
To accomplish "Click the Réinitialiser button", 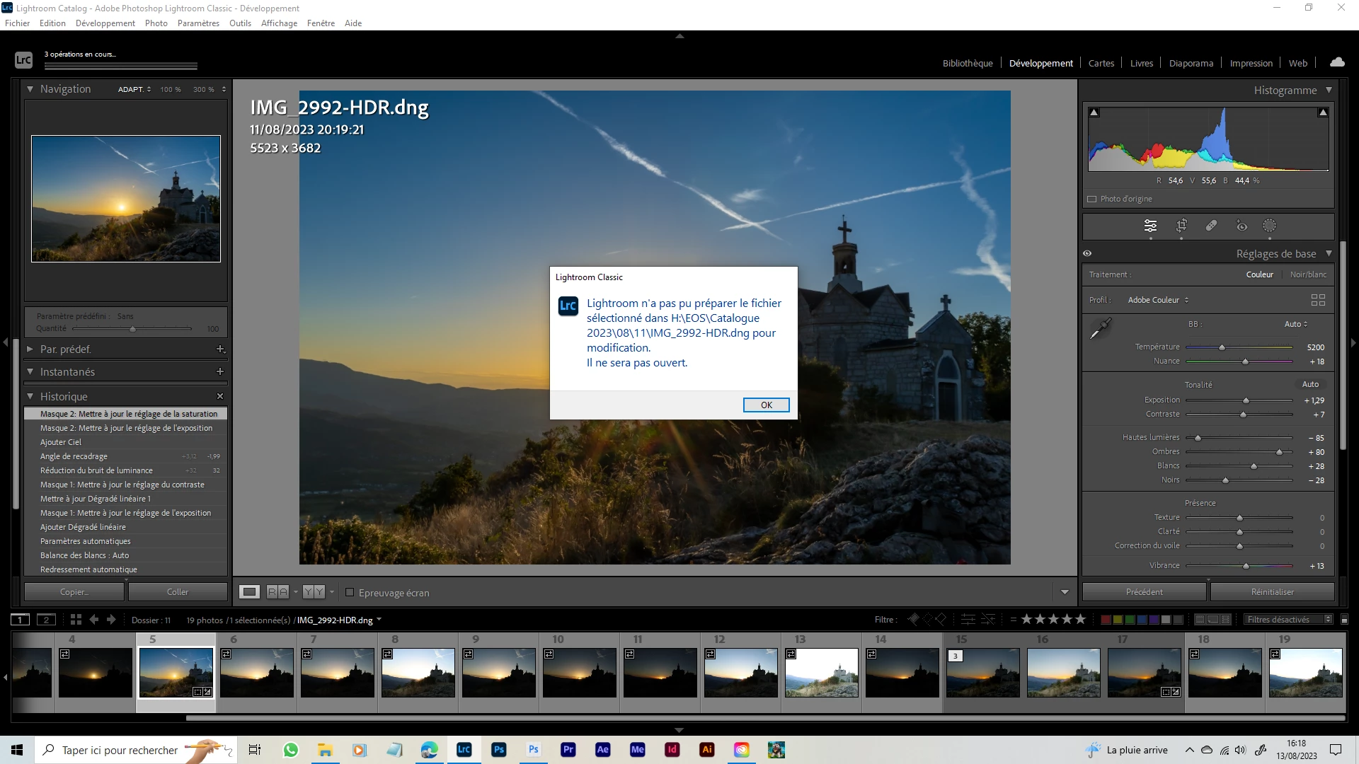I will click(x=1272, y=592).
